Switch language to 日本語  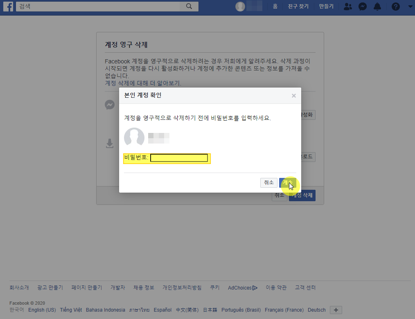click(x=210, y=310)
